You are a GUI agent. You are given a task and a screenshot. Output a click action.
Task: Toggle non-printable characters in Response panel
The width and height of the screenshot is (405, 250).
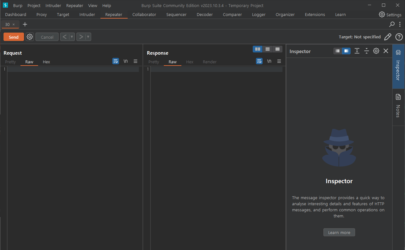[x=269, y=61]
